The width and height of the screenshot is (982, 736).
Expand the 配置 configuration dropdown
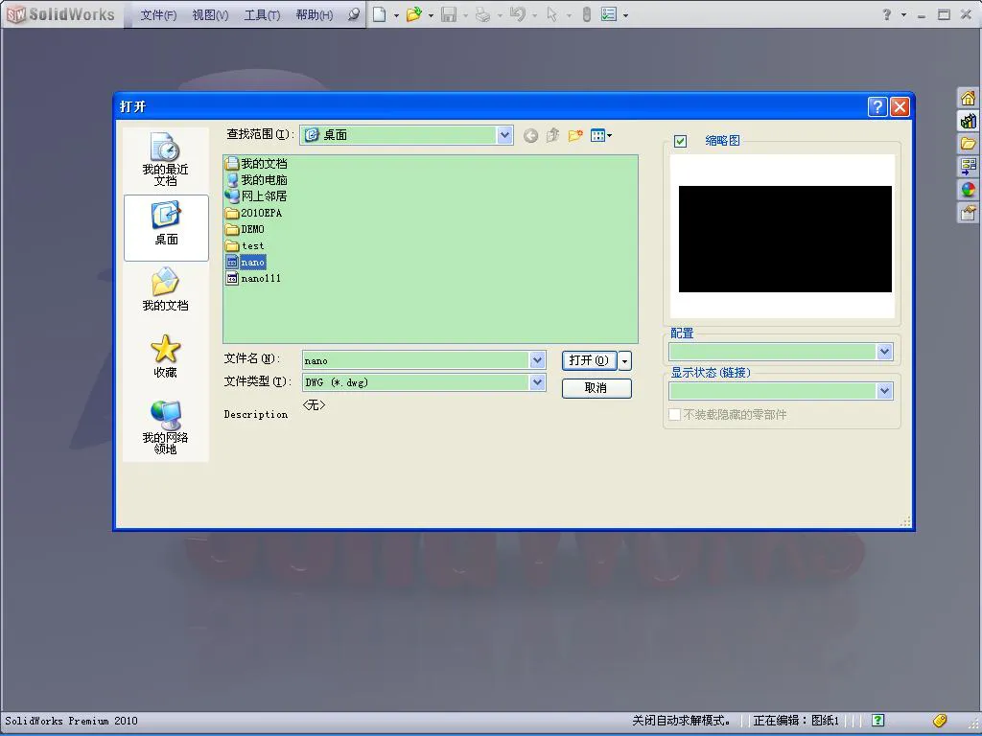click(x=884, y=352)
